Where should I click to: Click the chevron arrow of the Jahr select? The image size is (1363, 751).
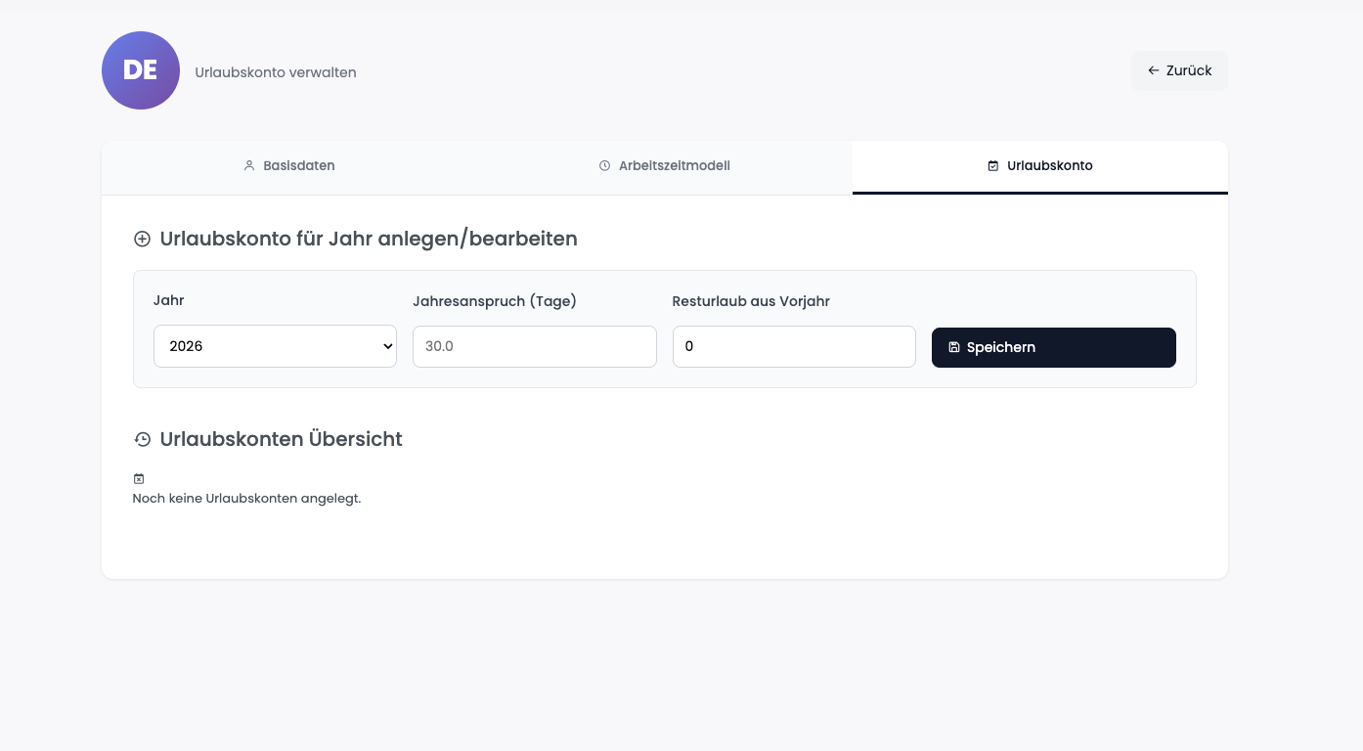coord(386,347)
